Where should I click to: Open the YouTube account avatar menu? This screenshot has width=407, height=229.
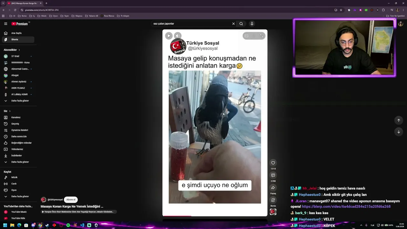[x=400, y=24]
